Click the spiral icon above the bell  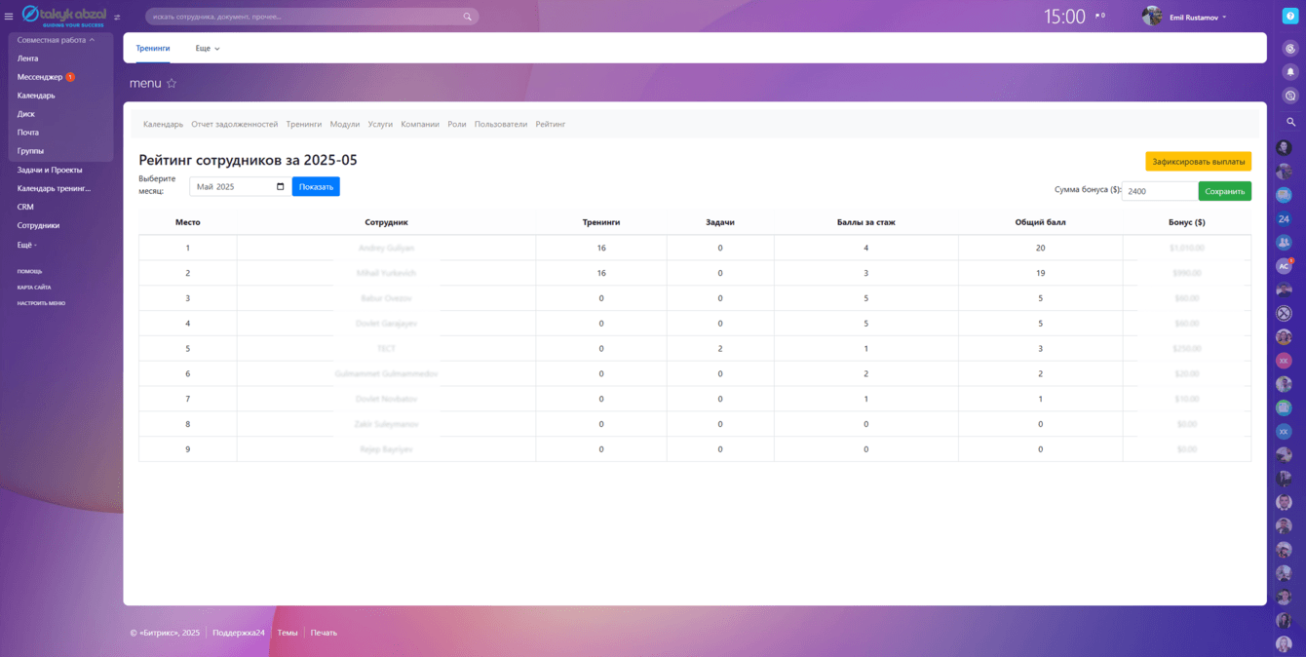(1290, 48)
